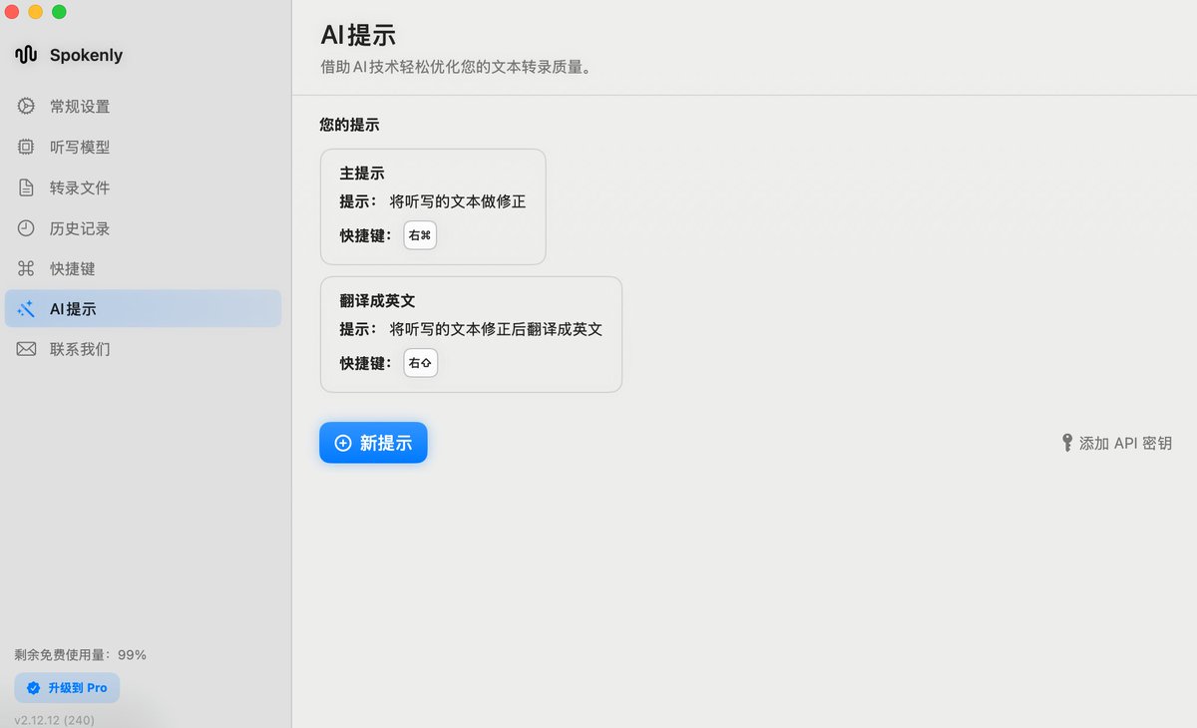Screen dimensions: 1197x728
Task: Click the gear icon beside 常规设置
Action: (26, 107)
